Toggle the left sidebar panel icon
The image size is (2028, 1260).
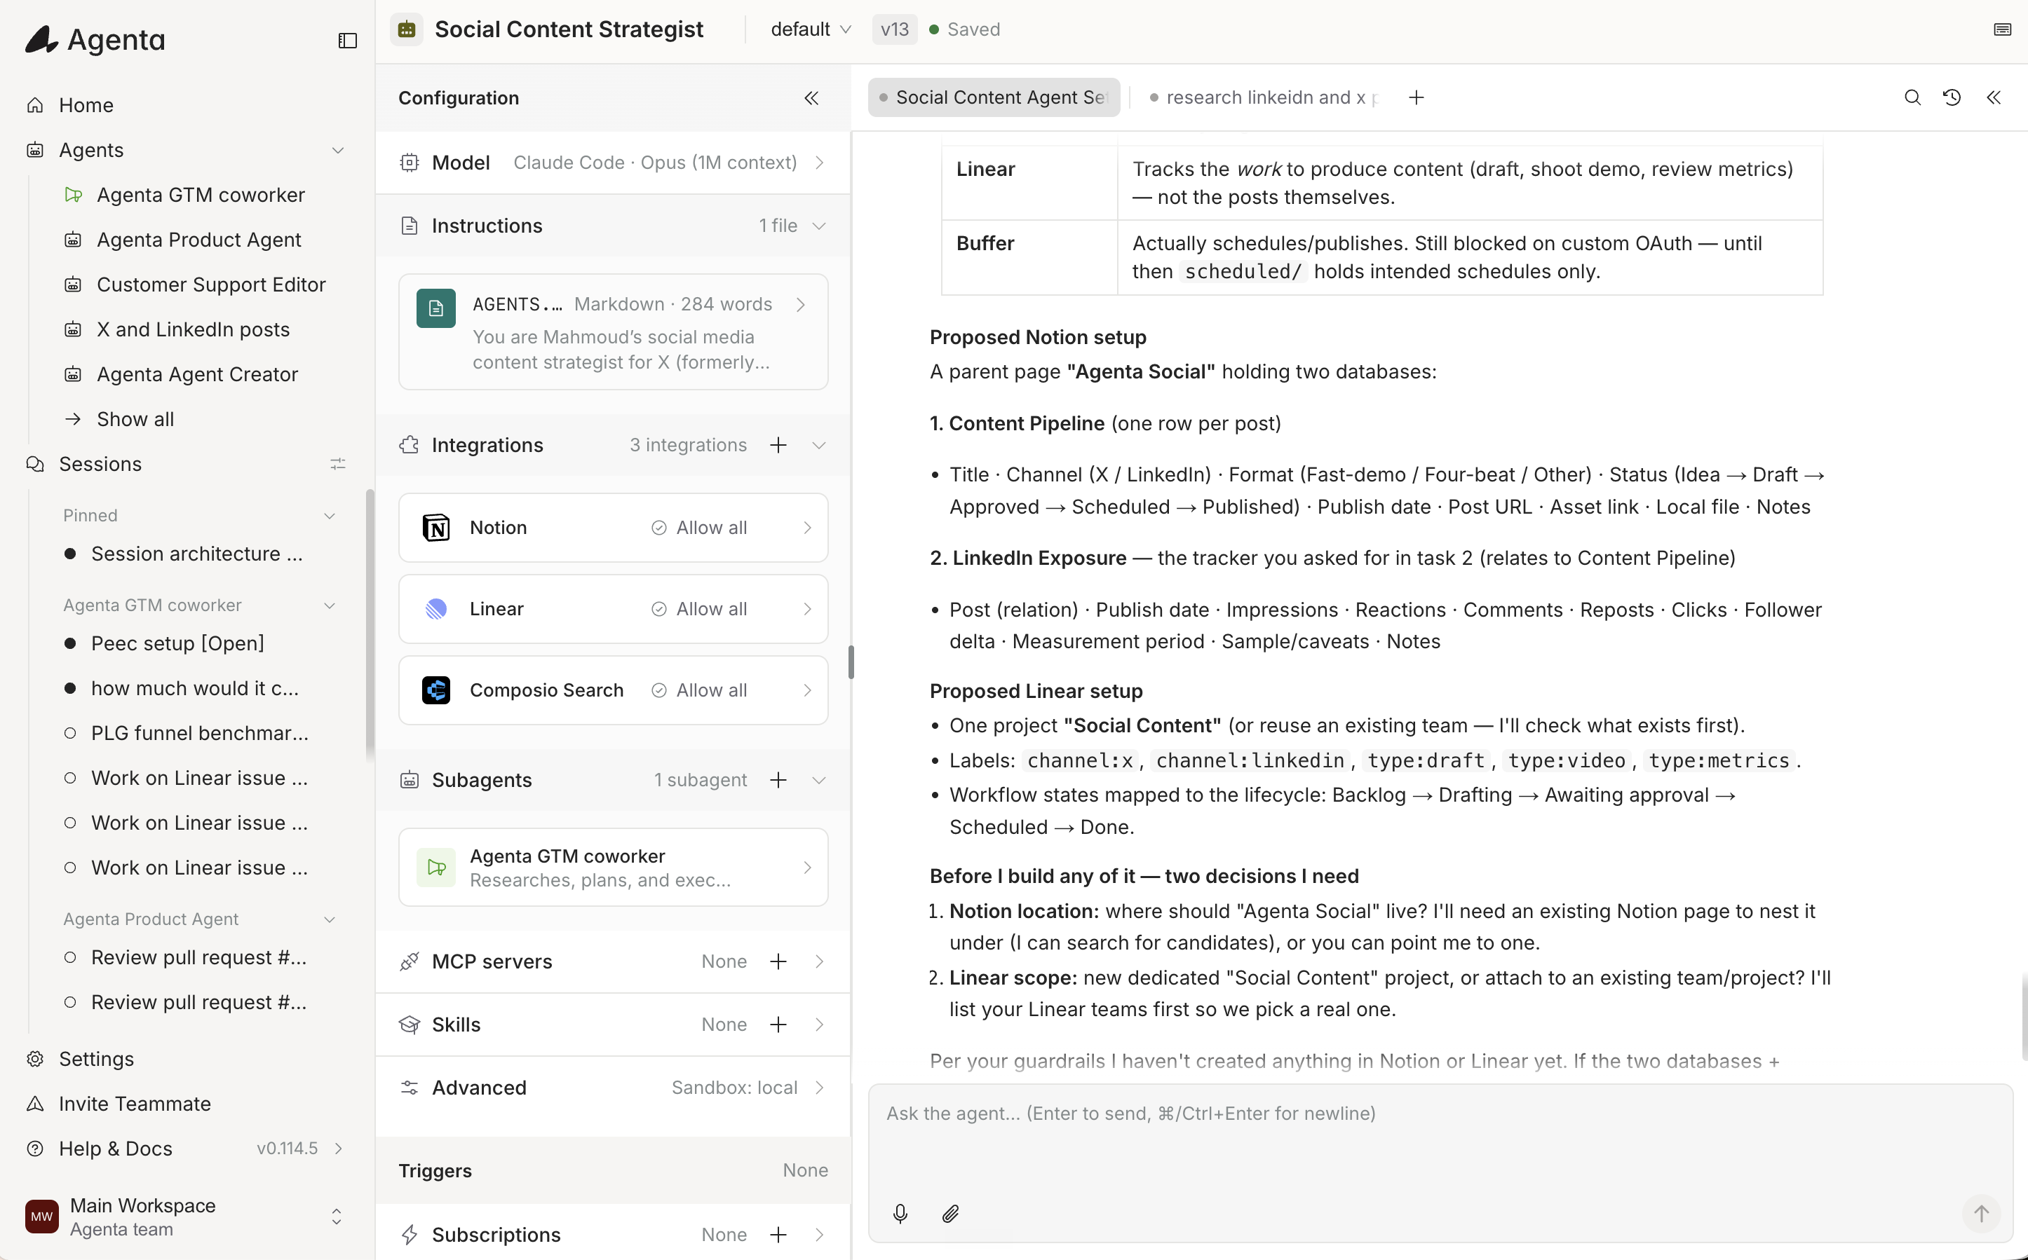(348, 40)
